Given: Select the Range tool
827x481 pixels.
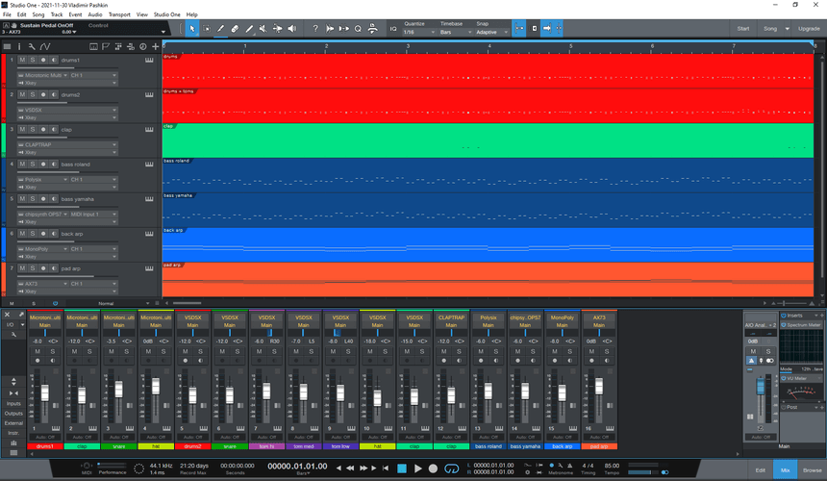Looking at the screenshot, I should pos(207,29).
